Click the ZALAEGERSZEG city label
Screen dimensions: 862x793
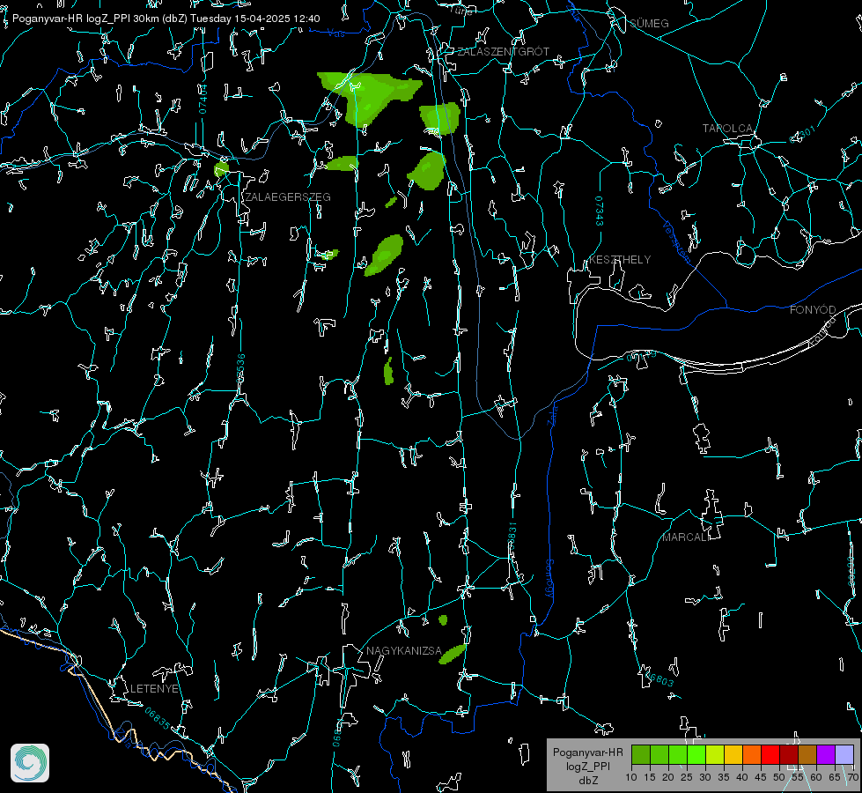(288, 197)
